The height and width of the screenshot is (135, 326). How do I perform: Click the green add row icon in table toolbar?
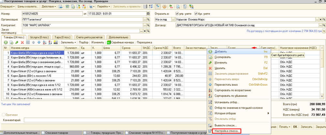tap(6, 43)
